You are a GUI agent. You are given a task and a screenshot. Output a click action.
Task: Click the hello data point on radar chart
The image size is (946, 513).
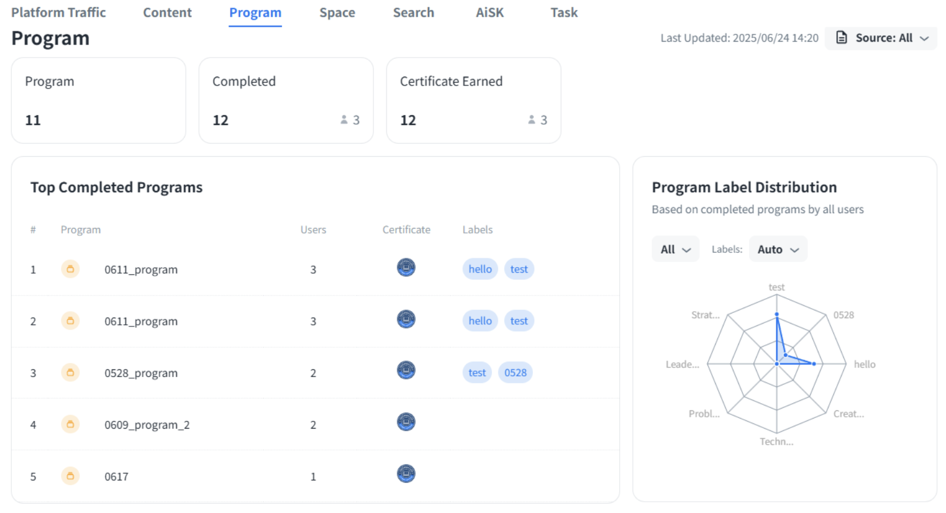814,364
